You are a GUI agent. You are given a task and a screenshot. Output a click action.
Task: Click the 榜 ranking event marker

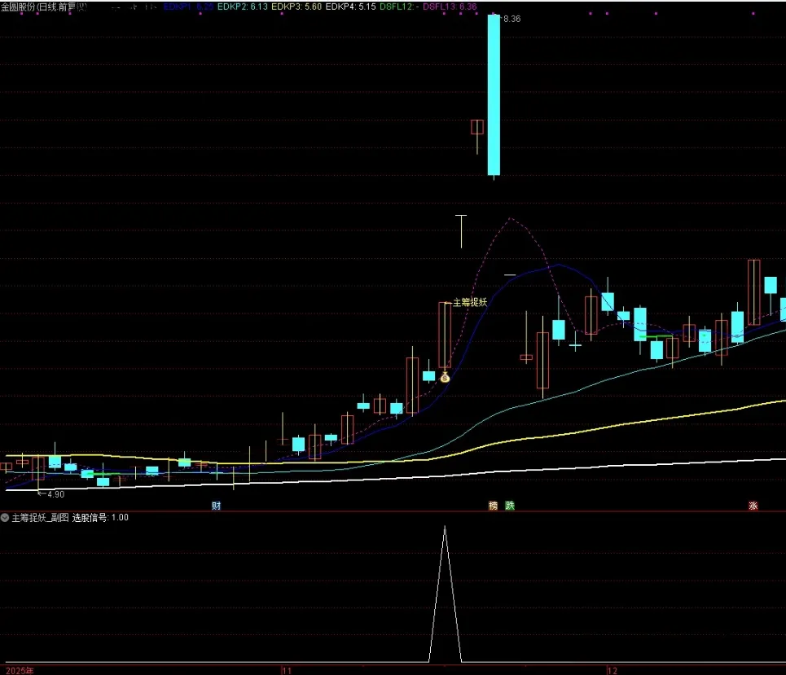(x=494, y=506)
